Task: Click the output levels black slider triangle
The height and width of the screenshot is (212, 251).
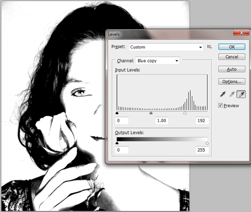Action: [x=117, y=143]
